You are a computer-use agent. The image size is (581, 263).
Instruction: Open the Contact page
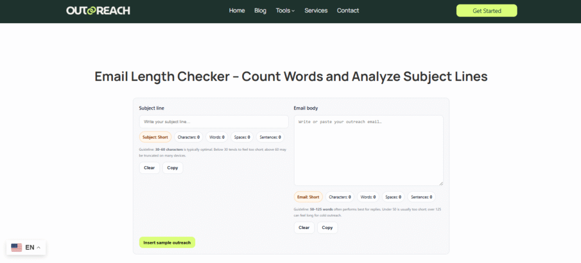point(347,11)
